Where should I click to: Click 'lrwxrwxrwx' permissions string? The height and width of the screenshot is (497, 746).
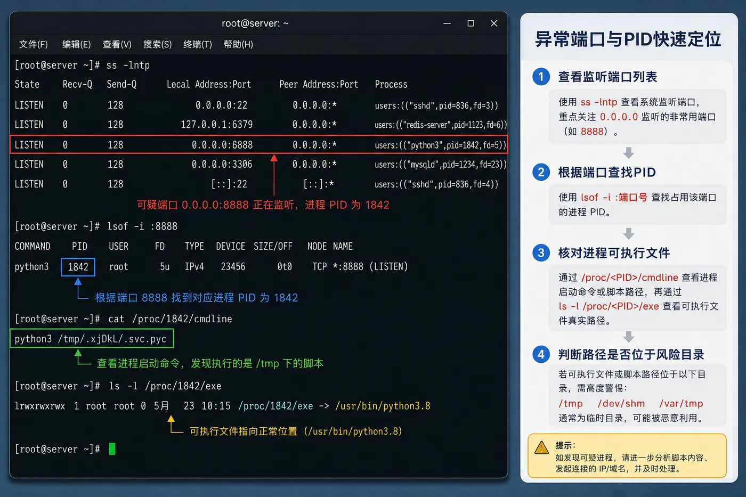tap(40, 406)
